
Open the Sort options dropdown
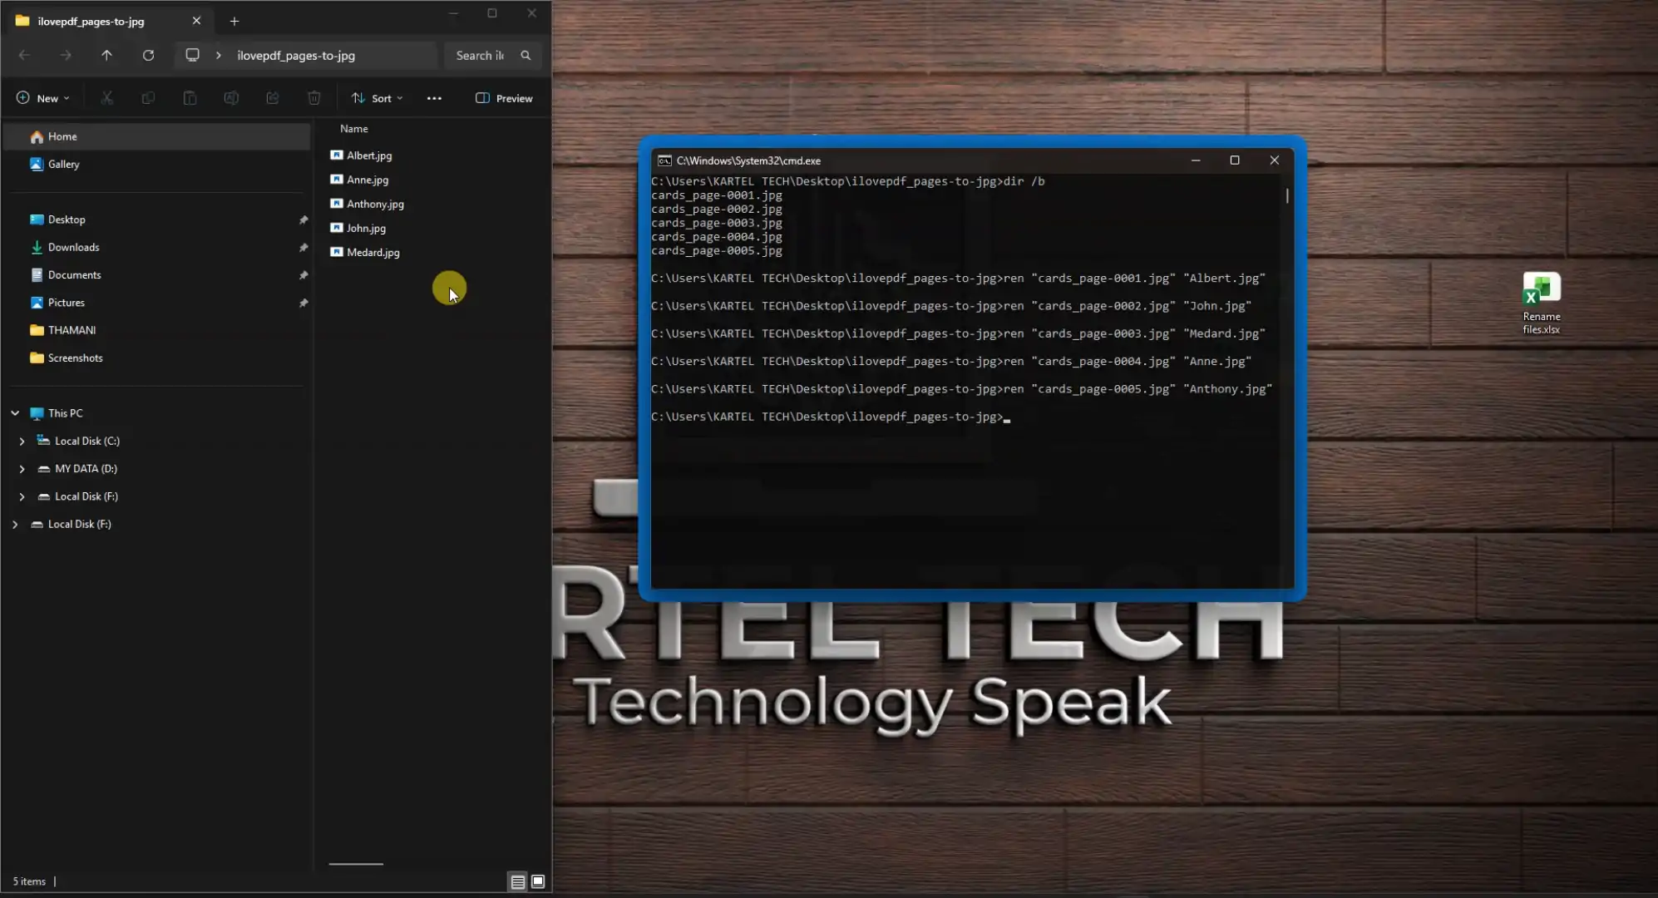(377, 98)
